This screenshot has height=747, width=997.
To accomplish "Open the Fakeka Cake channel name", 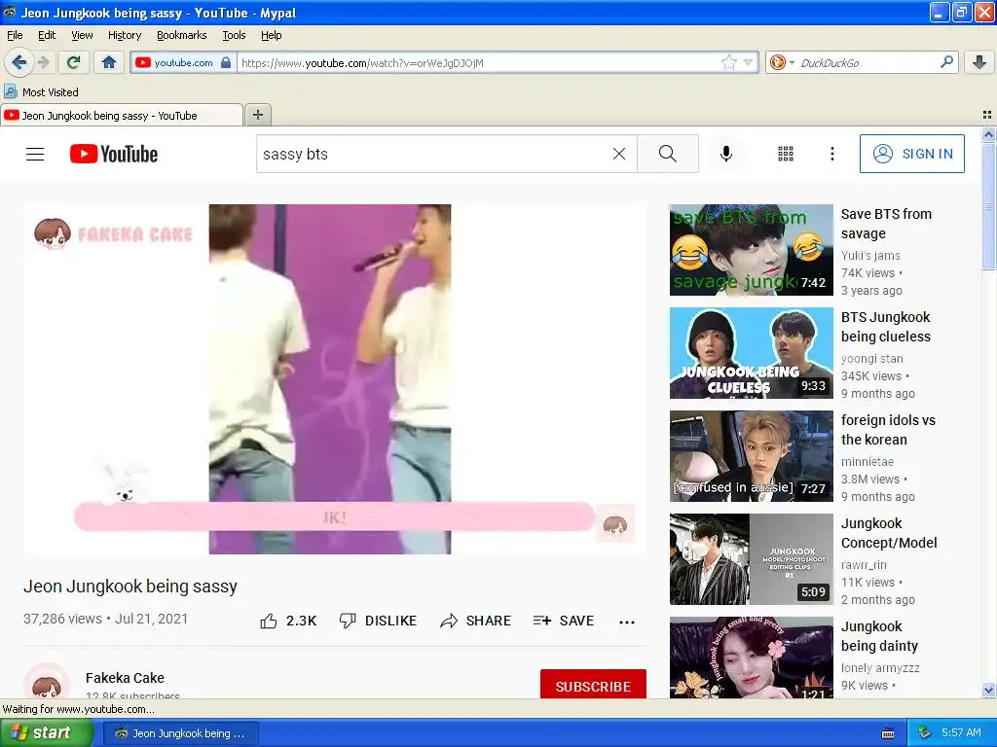I will pyautogui.click(x=125, y=678).
